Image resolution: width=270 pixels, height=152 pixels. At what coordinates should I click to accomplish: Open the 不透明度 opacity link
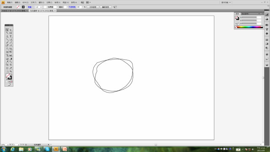[72, 7]
